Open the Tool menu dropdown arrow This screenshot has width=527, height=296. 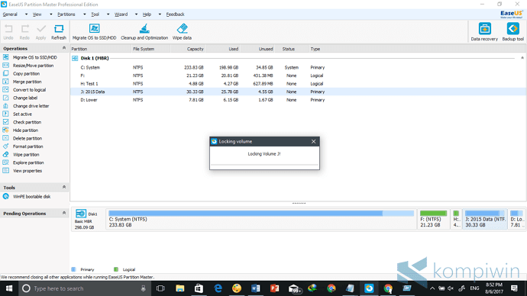pyautogui.click(x=108, y=14)
